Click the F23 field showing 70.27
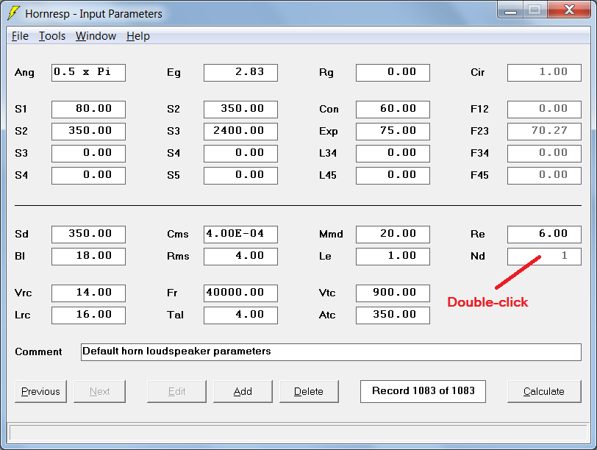This screenshot has width=597, height=450. coord(545,132)
